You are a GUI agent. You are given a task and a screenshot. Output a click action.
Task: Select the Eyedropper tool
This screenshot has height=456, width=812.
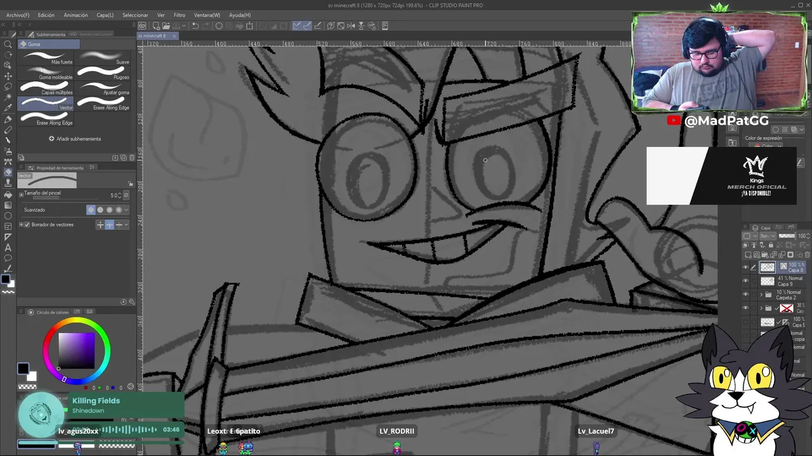coord(8,108)
